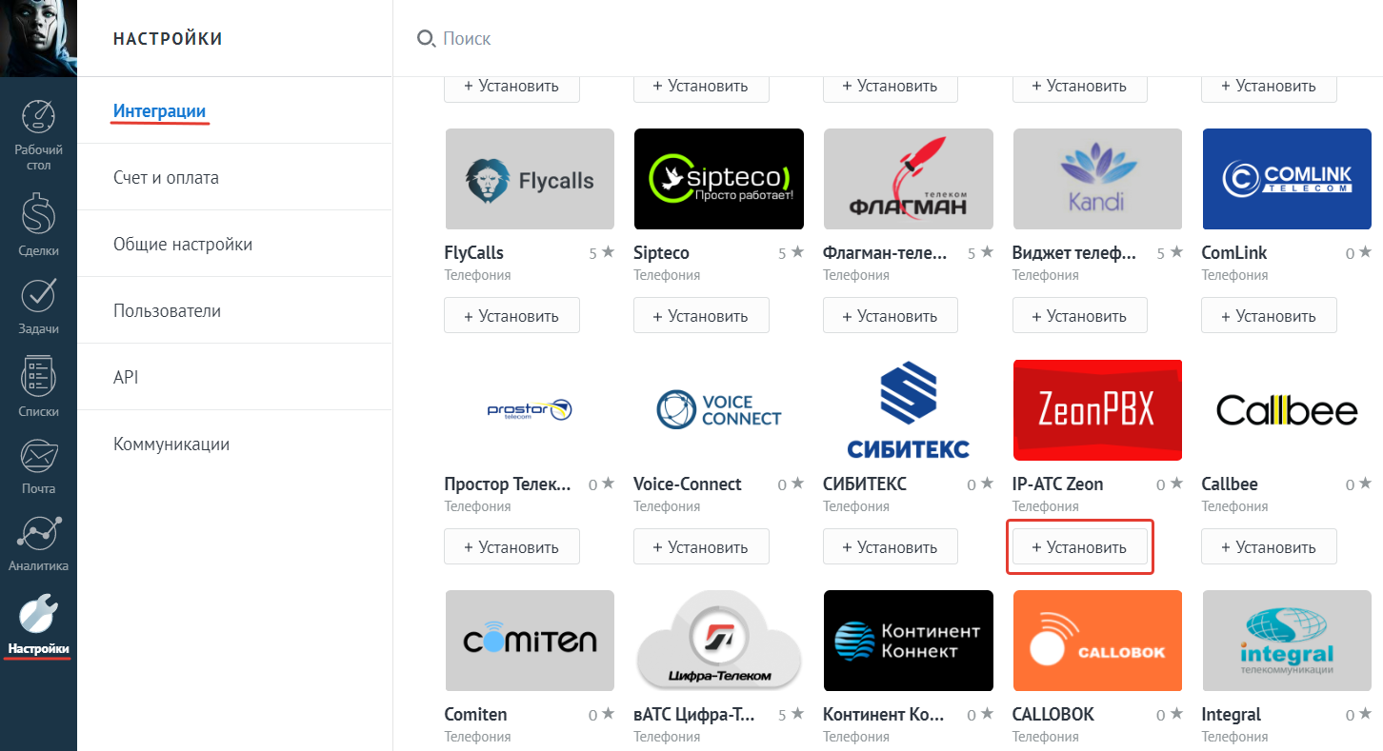Open the Рабочий стол dashboard icon

point(38,118)
